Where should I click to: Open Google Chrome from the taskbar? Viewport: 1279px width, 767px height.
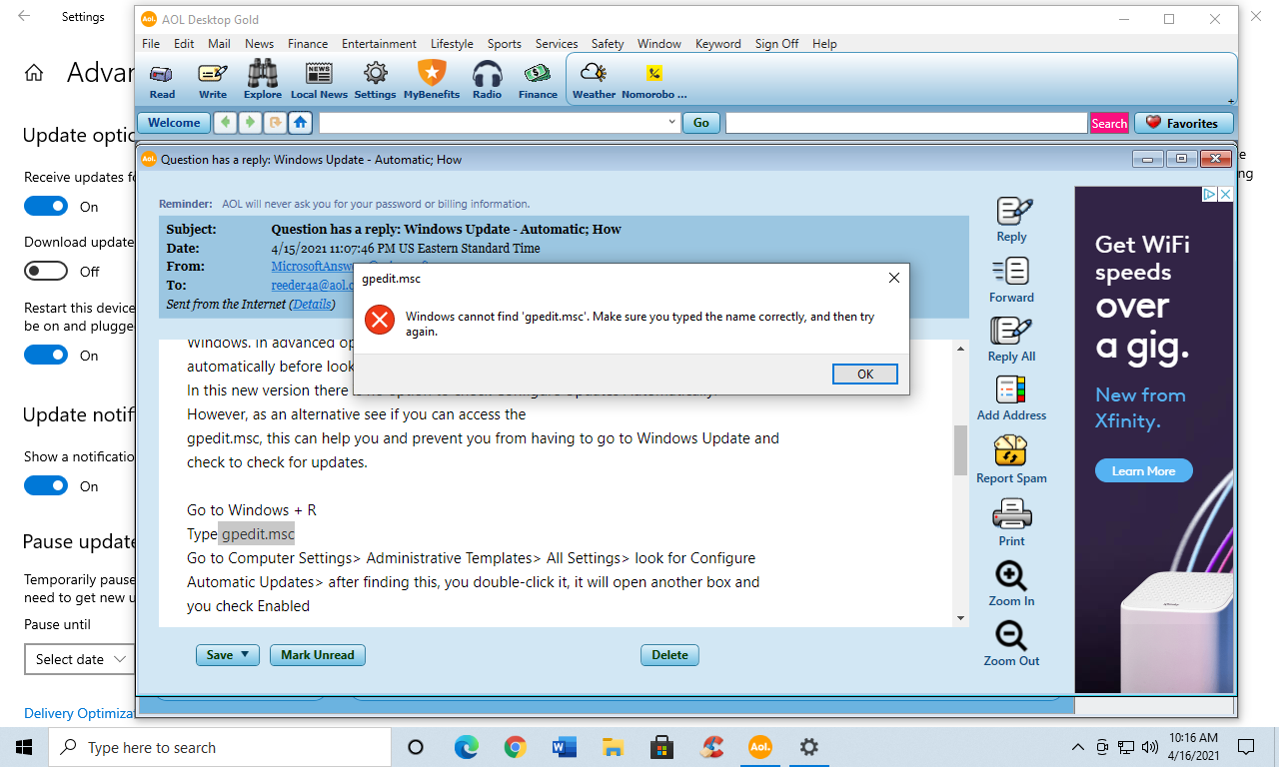click(x=516, y=747)
